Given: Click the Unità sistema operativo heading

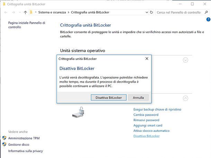Looking at the screenshot, I should coord(82,51).
